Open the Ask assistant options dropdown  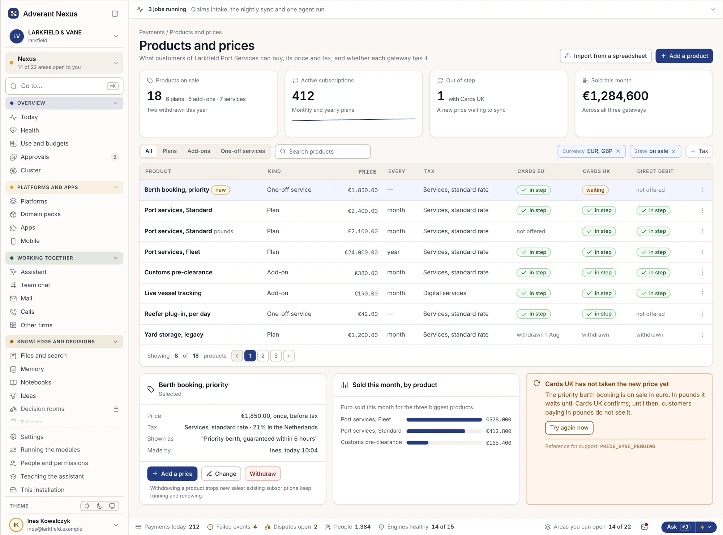click(706, 527)
